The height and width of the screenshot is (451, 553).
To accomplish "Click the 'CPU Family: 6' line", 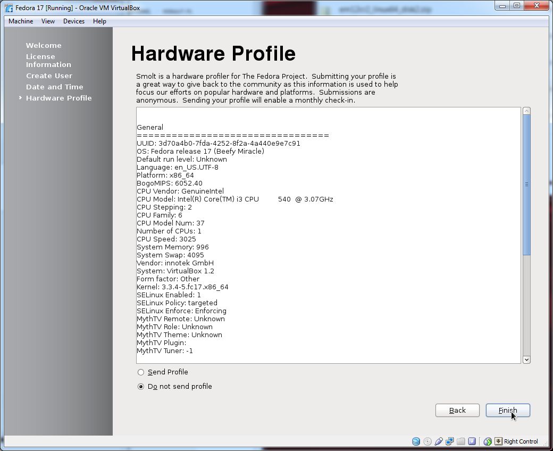I will (160, 215).
